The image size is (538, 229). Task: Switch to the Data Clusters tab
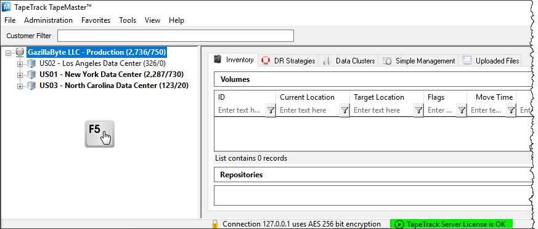[x=349, y=61]
